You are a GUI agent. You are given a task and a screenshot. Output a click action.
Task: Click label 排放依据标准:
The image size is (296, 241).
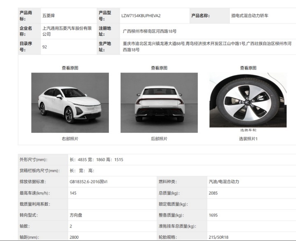(x=33, y=182)
